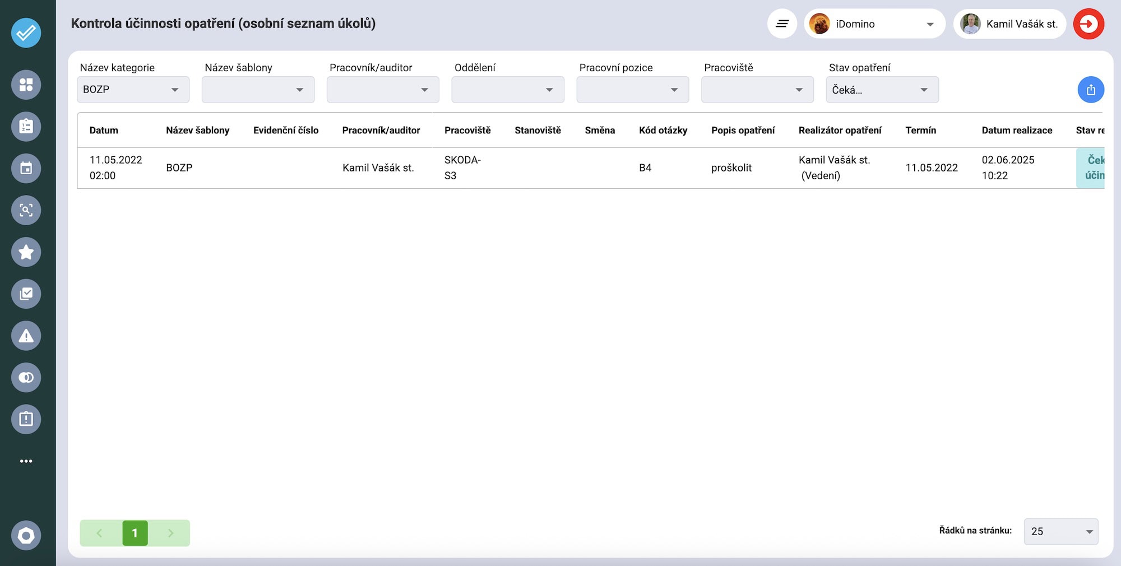Open the dashboard grid icon in sidebar
The height and width of the screenshot is (566, 1121).
coord(26,85)
